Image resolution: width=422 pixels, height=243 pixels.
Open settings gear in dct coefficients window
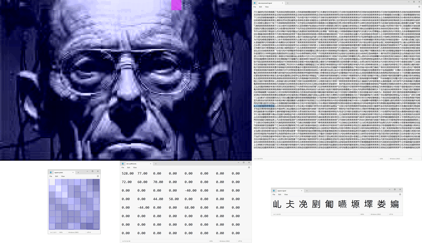pos(249,167)
